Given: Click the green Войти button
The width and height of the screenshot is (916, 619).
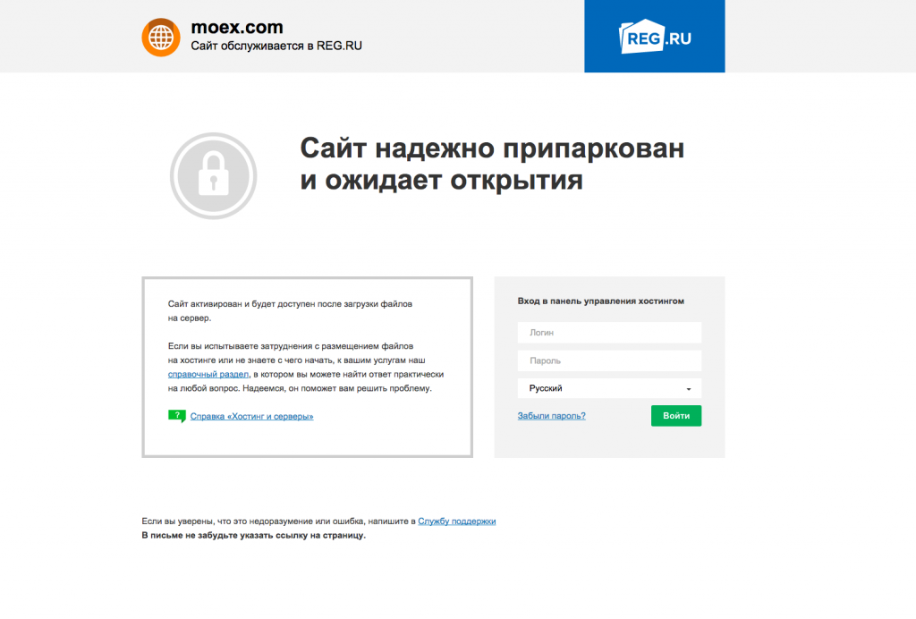Looking at the screenshot, I should 676,416.
